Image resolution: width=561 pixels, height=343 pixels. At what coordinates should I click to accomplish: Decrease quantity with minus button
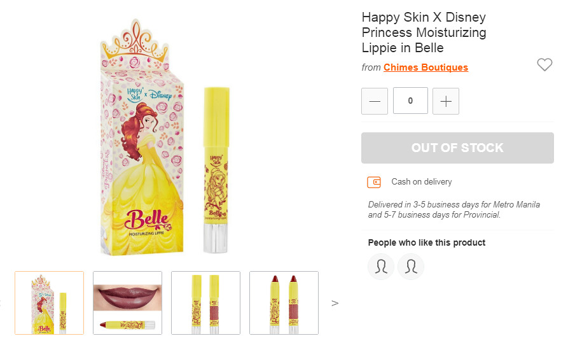[x=375, y=101]
